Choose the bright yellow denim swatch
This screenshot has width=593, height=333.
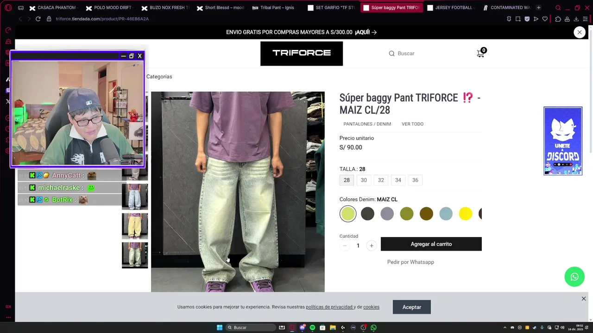point(466,214)
